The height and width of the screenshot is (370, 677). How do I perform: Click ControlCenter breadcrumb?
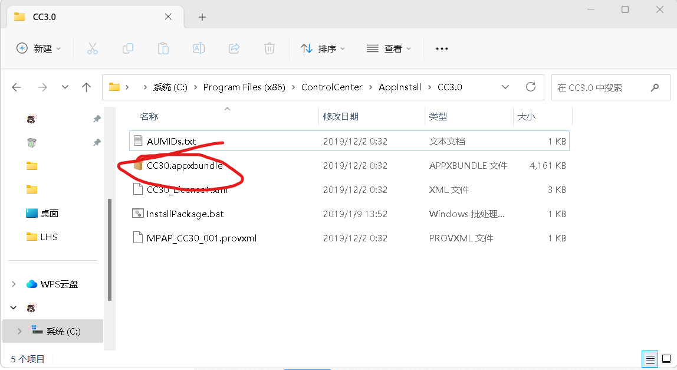click(x=331, y=87)
